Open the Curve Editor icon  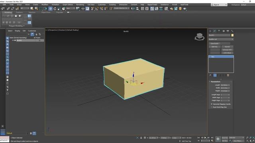click(x=157, y=9)
